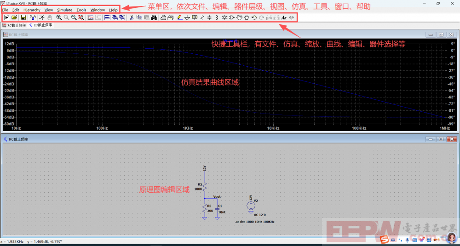Click the Cut scissors icon

[x=132, y=17]
